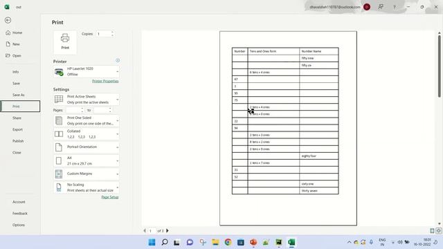
Task: Open the green paint app icon on taskbar
Action: (x=266, y=242)
